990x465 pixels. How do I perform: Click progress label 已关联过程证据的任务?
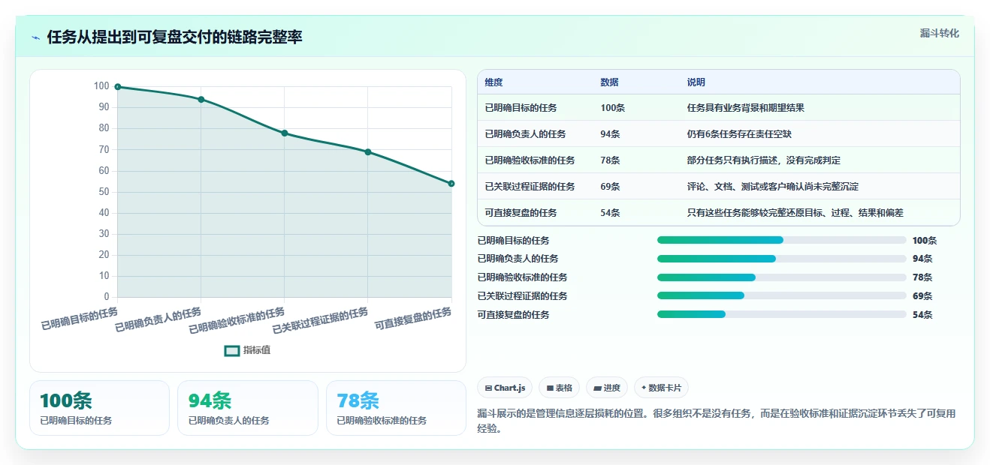tap(523, 296)
